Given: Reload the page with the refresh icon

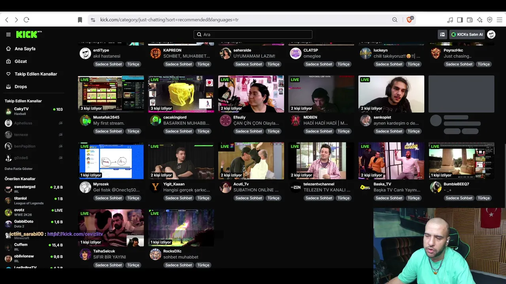Looking at the screenshot, I should pos(26,20).
